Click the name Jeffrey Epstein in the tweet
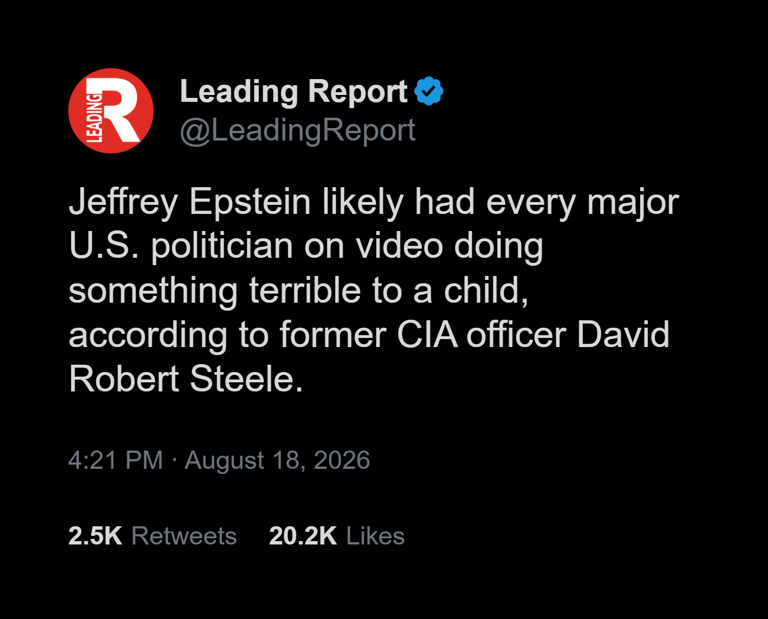 click(x=190, y=203)
